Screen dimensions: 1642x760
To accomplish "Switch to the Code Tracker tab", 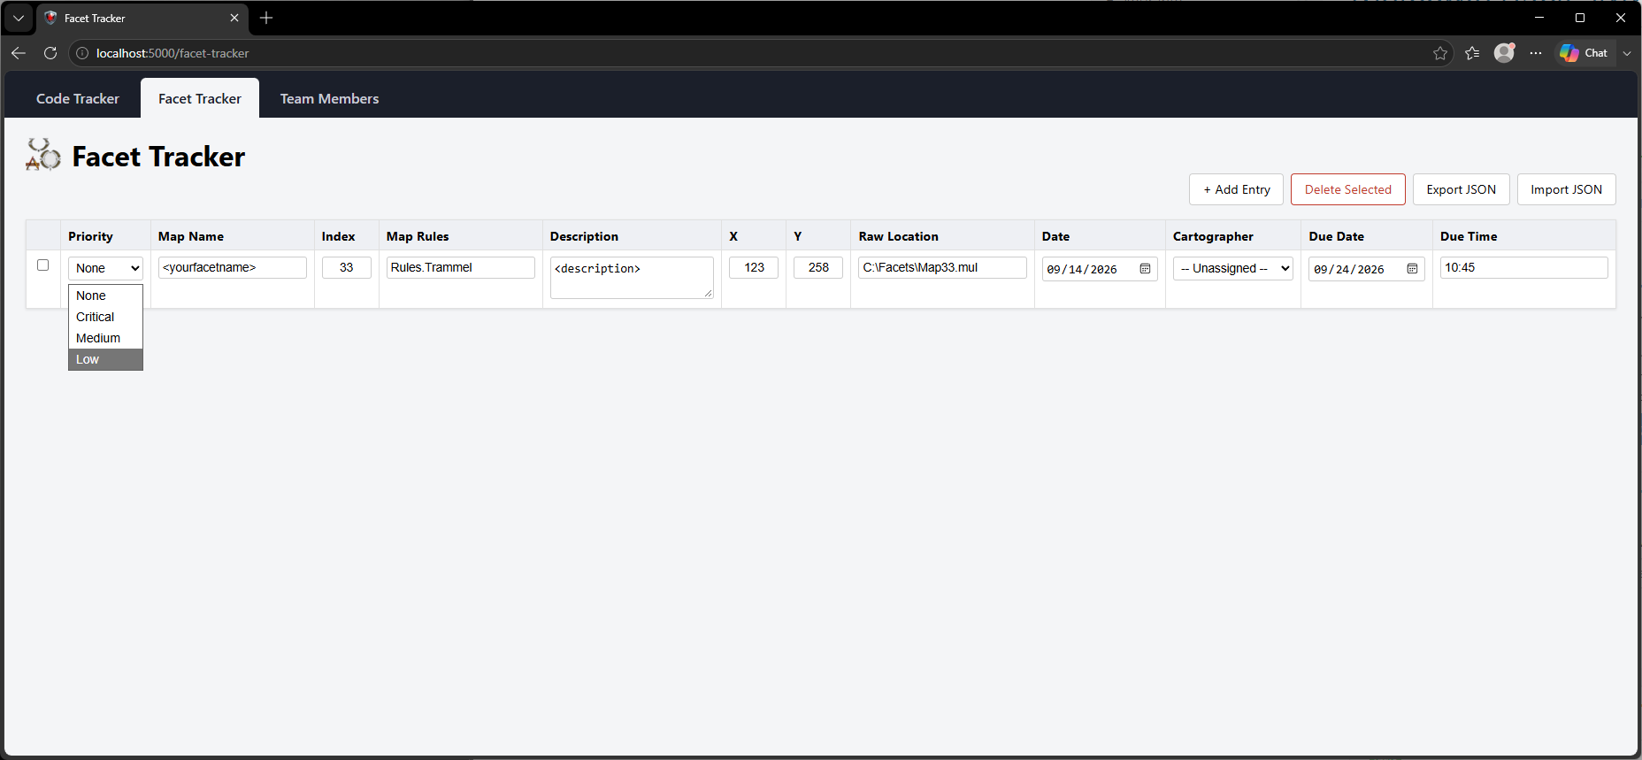I will [x=78, y=99].
